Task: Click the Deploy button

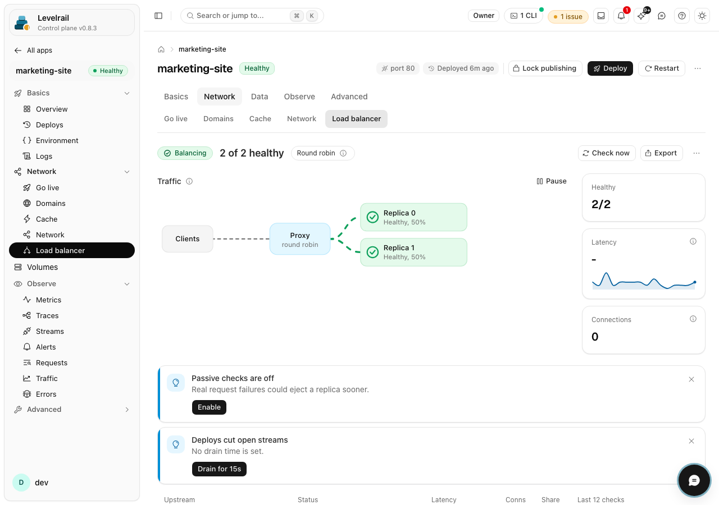Action: (610, 68)
